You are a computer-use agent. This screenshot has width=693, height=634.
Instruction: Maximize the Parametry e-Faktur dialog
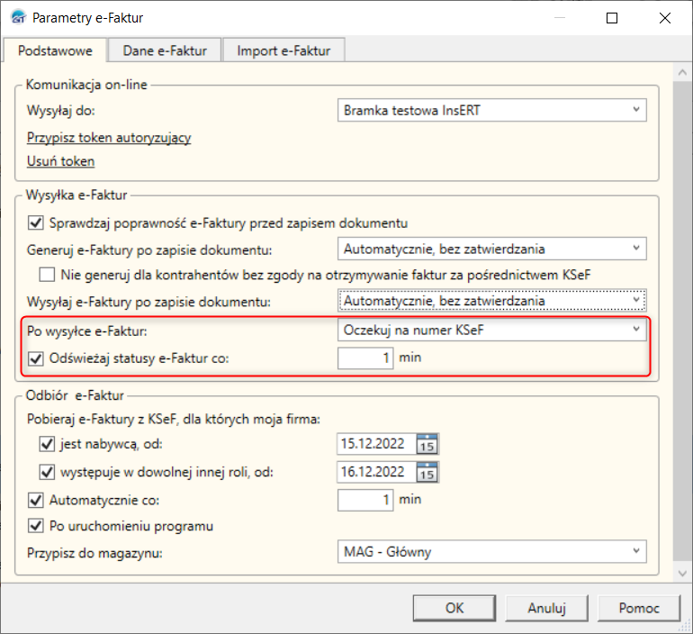pyautogui.click(x=612, y=17)
